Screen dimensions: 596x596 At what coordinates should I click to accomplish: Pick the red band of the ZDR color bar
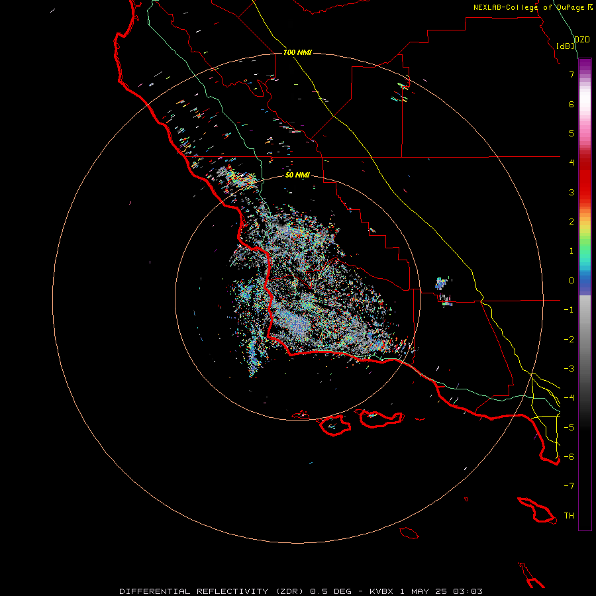tap(585, 177)
